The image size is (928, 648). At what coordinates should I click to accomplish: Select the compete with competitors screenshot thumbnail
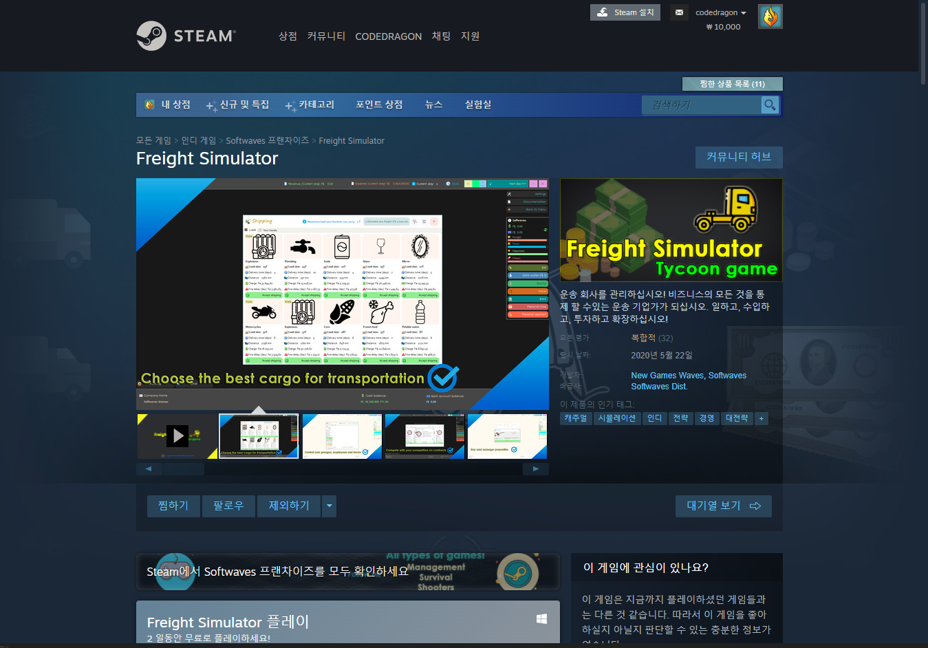424,435
